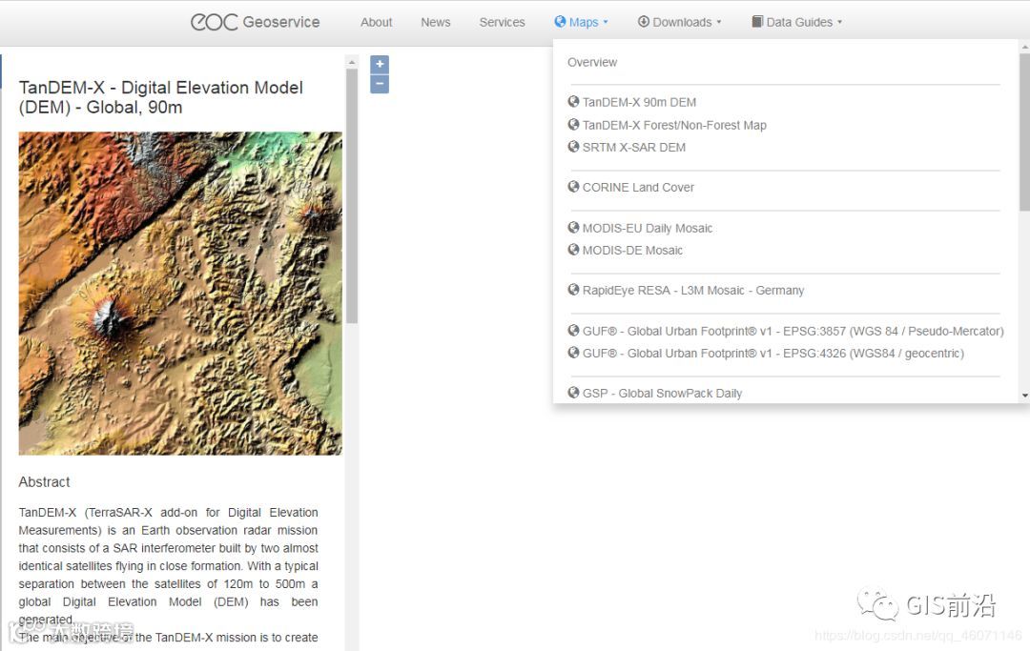The width and height of the screenshot is (1030, 651).
Task: Click the book icon beside Data Guides
Action: (x=757, y=22)
